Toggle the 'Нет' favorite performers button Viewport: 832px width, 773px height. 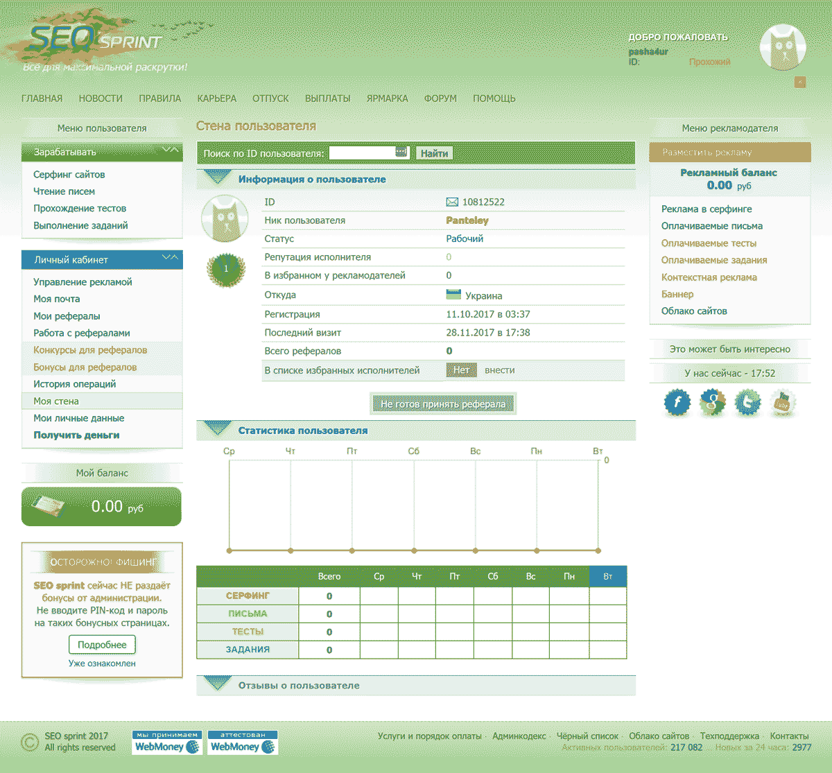[461, 370]
